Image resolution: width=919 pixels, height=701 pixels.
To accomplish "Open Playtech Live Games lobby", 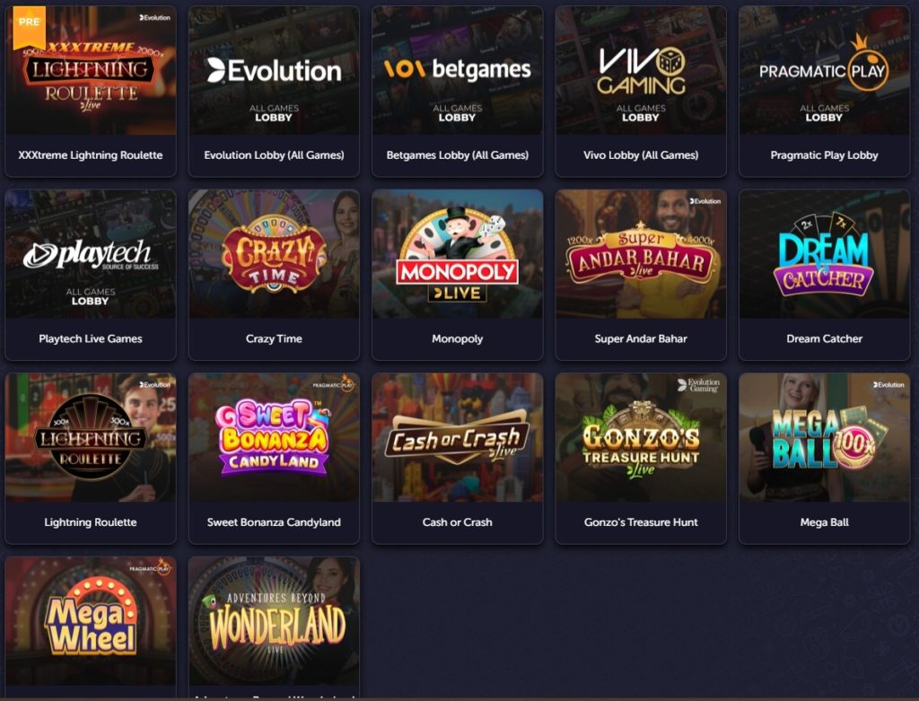I will coord(91,275).
